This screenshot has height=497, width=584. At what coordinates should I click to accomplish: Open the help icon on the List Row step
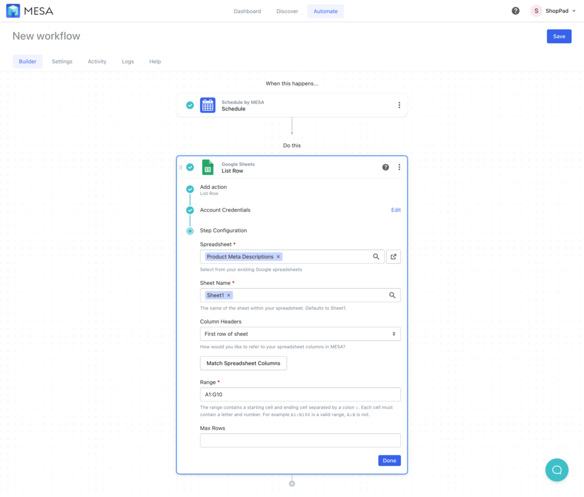pos(386,167)
